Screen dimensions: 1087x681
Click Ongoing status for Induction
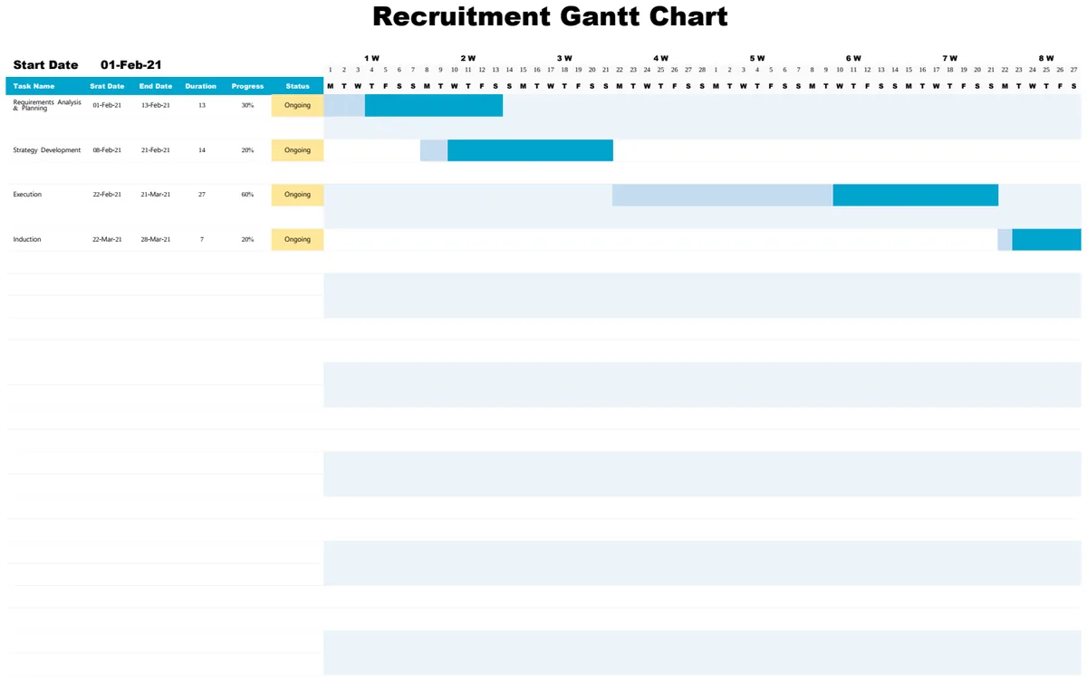pyautogui.click(x=297, y=239)
